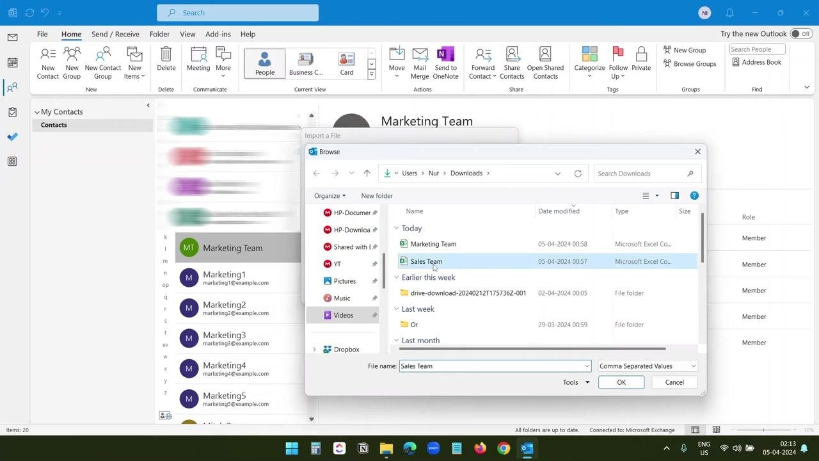
Task: Collapse the My Contacts folder group
Action: 37,112
